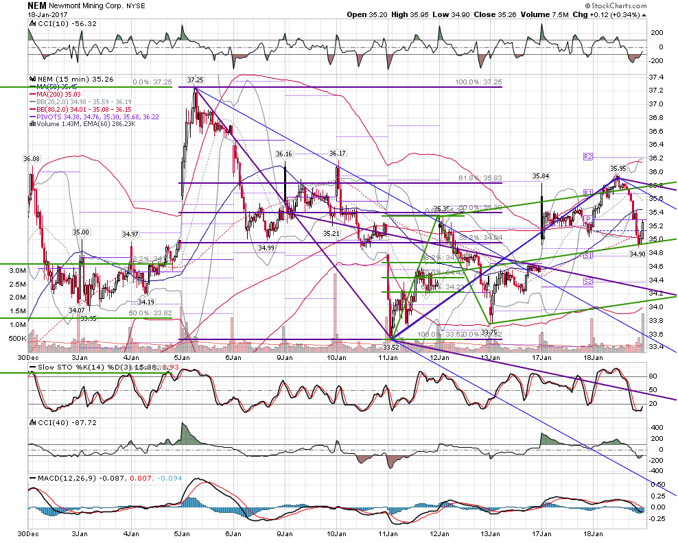Screen dimensions: 678x543
Task: Click the Close 35.26 header value
Action: point(495,14)
